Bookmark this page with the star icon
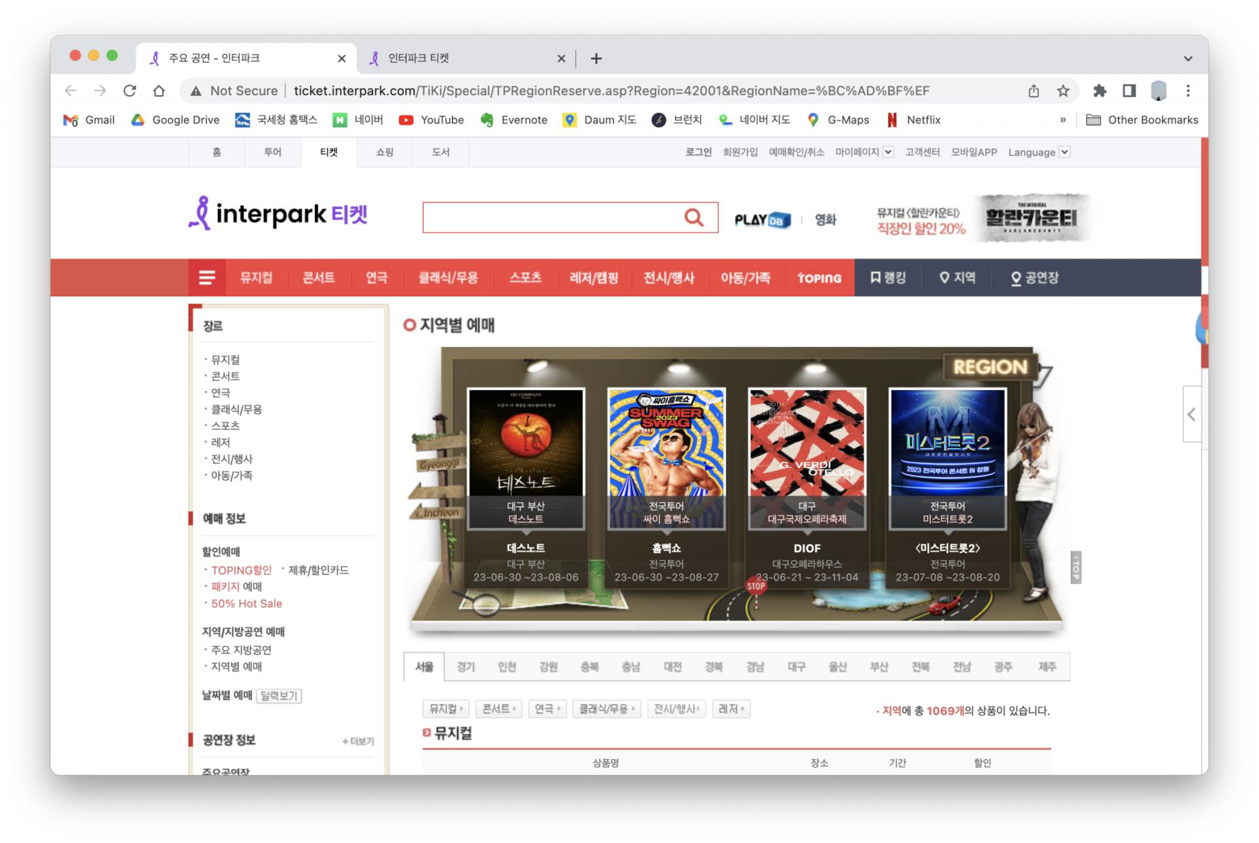 (1063, 91)
